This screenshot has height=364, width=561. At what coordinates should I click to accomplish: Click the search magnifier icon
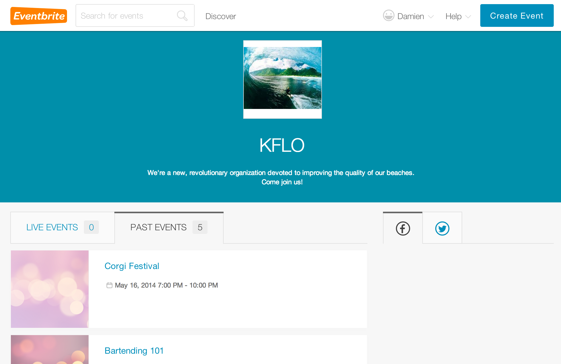(x=182, y=16)
